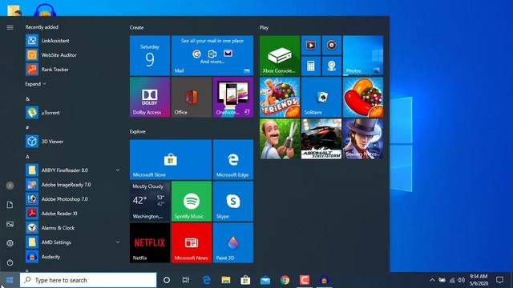This screenshot has height=288, width=513.
Task: Open the Skype tile
Action: 233,202
